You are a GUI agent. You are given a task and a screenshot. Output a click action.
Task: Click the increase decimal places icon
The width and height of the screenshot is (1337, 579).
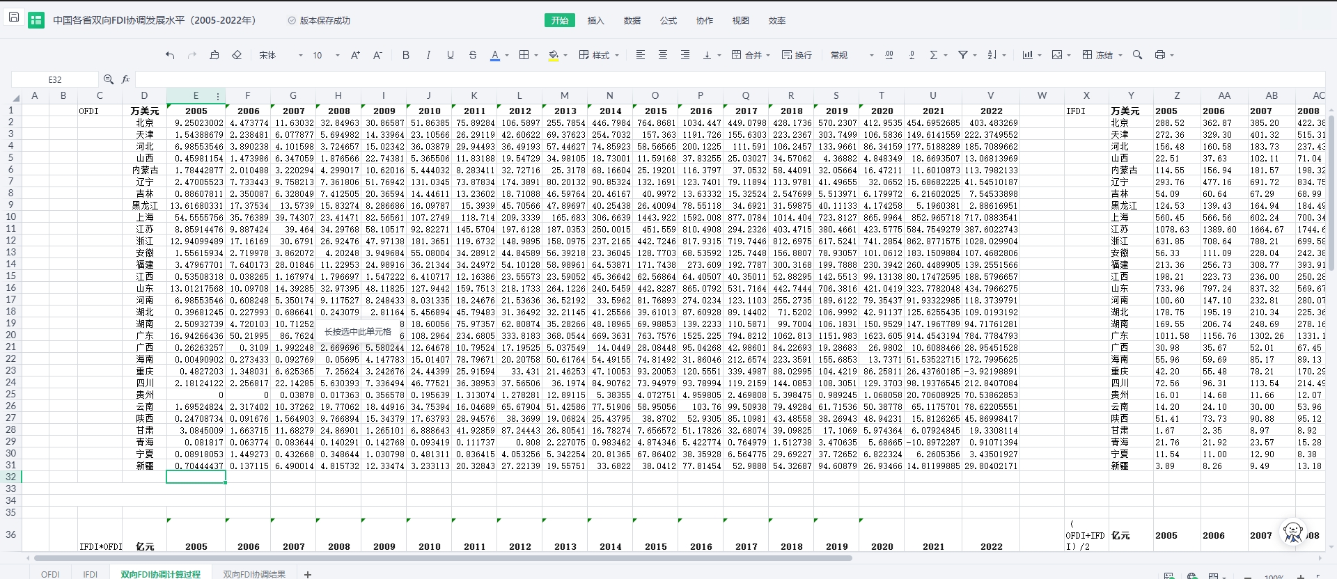(889, 55)
